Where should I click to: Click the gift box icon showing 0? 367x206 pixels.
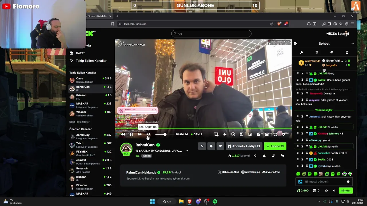click(x=316, y=191)
